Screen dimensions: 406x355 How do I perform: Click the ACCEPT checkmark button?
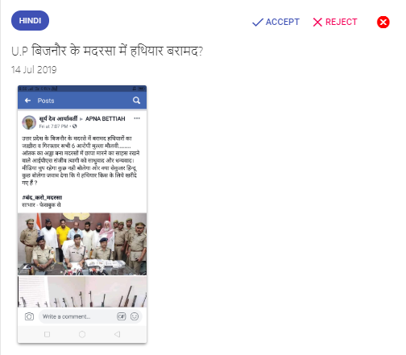pos(275,22)
